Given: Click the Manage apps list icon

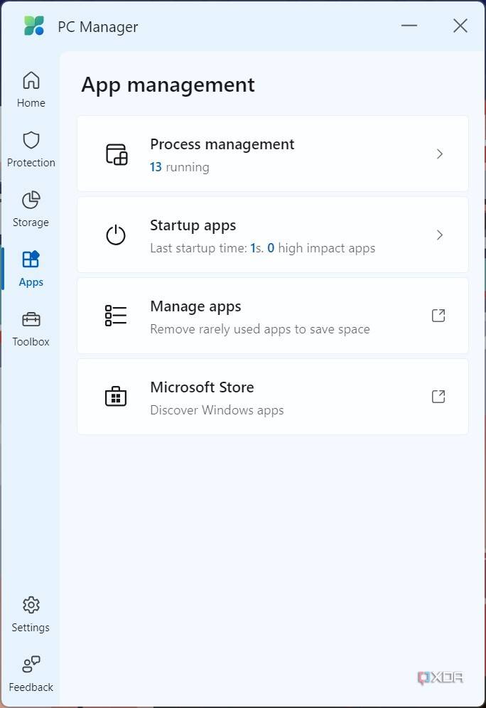Looking at the screenshot, I should tap(116, 316).
